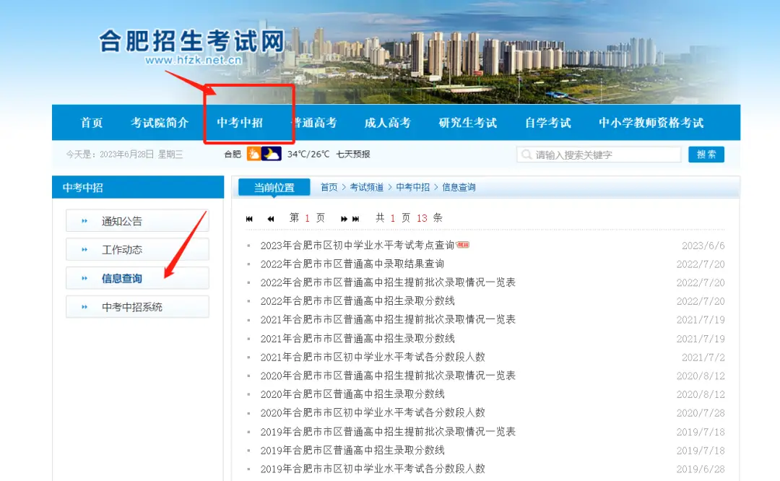
Task: Open 2023年合肥市市区初中学业水平考试考点查询 link
Action: coord(357,246)
